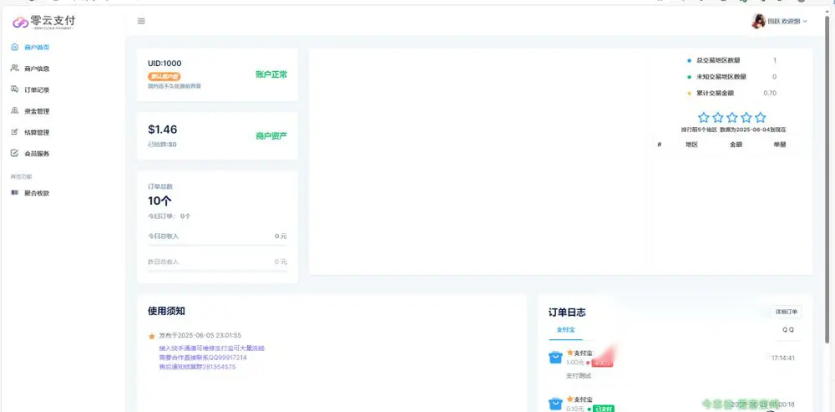Switch to the 支付宝 tab in order log
835x412 pixels.
click(565, 330)
